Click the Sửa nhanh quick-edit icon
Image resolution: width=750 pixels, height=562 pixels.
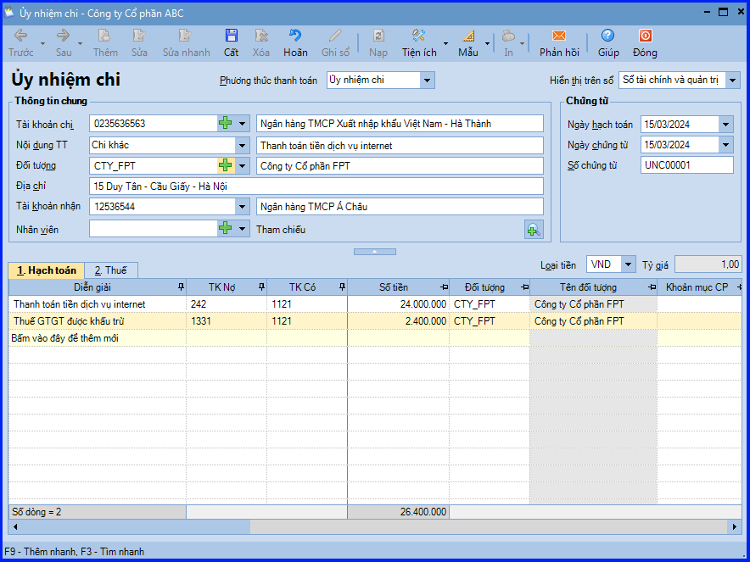point(186,42)
